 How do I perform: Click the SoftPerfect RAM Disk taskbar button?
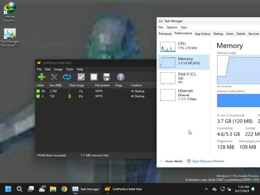123,189
